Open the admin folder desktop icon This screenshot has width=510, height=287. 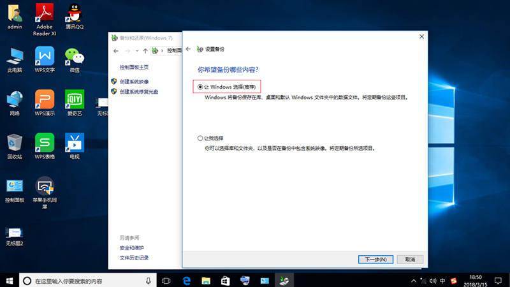[x=15, y=17]
